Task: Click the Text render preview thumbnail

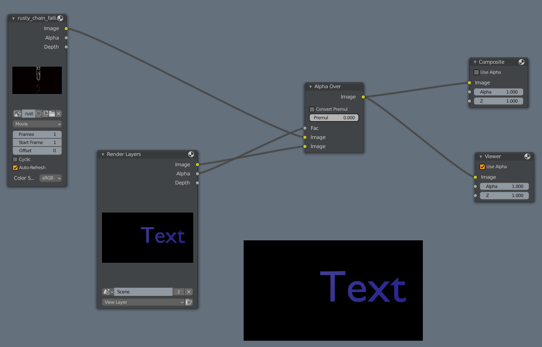Action: [x=147, y=238]
